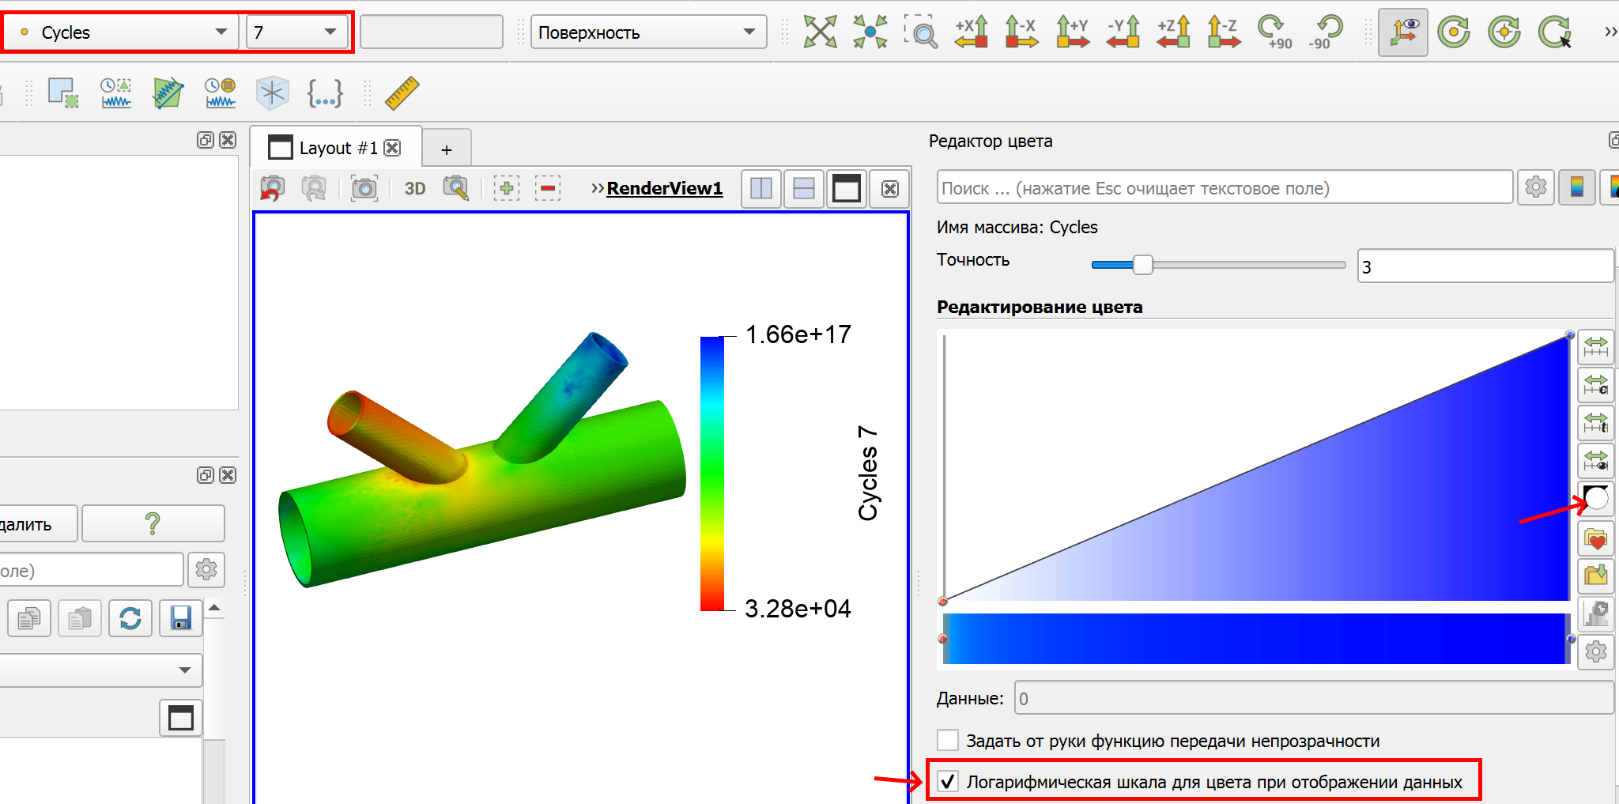Set view direction to +Y
Screen dimensions: 1619x804
(x=1073, y=32)
